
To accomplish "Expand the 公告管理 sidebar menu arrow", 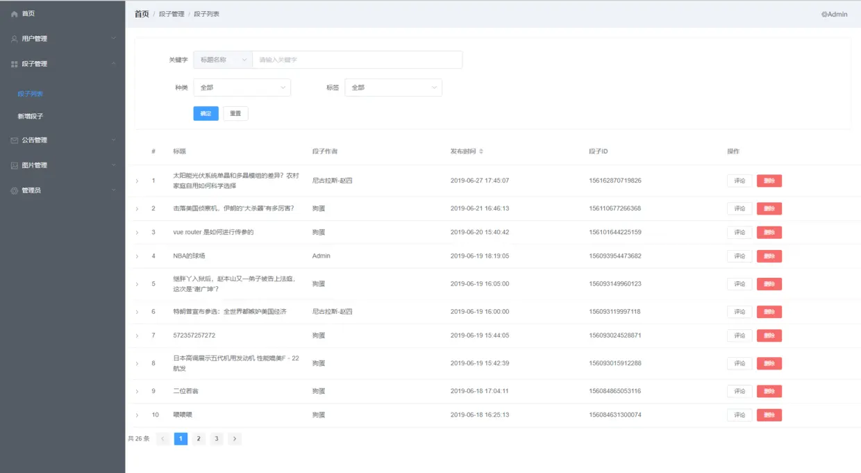I will pyautogui.click(x=114, y=140).
